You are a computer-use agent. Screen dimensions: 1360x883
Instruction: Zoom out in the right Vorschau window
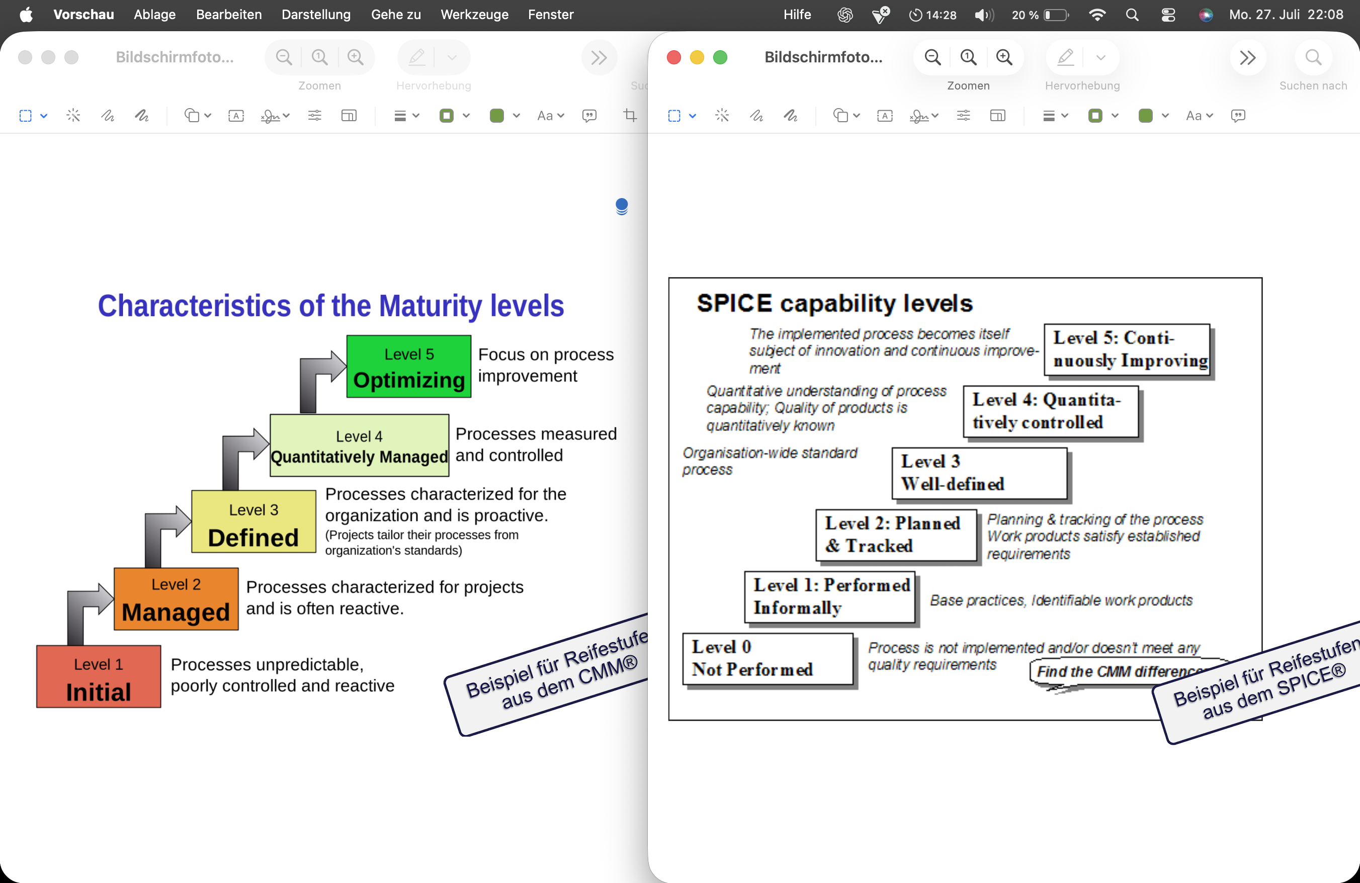(932, 57)
